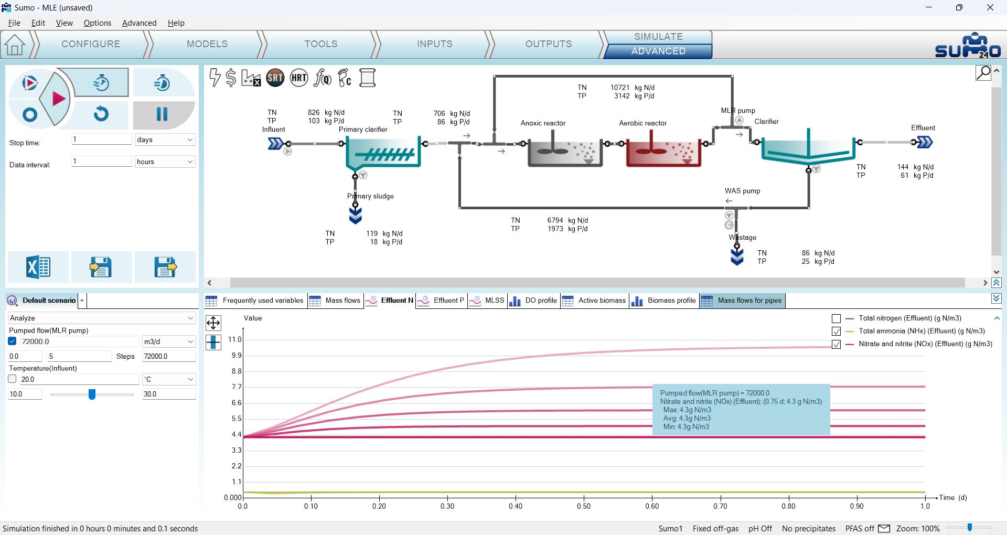Select the Default scenario tab
Image resolution: width=1007 pixels, height=535 pixels.
(41, 301)
